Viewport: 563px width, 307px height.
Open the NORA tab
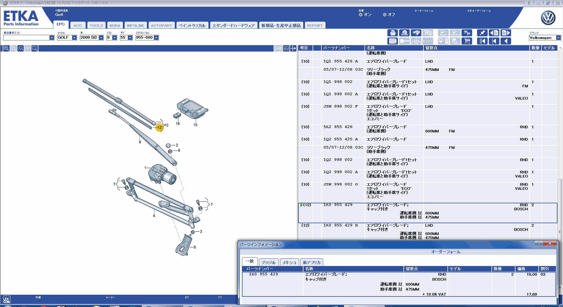coord(115,25)
